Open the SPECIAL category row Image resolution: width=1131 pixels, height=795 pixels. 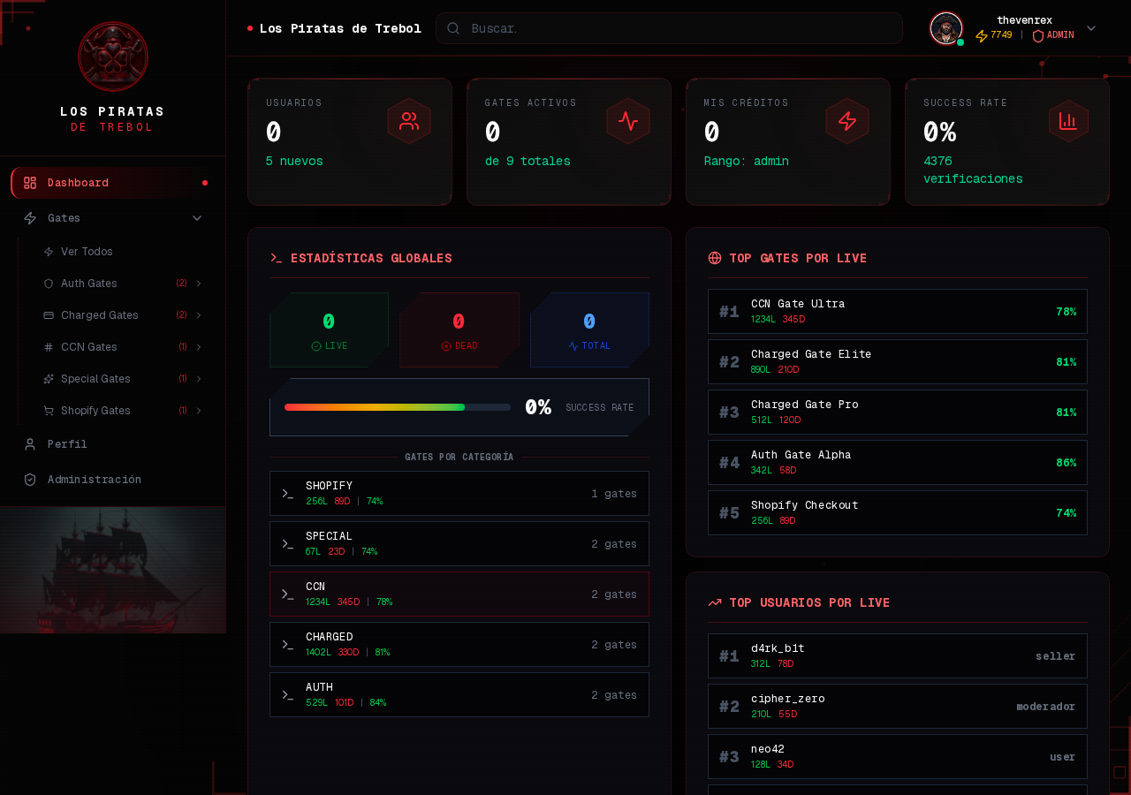[459, 543]
